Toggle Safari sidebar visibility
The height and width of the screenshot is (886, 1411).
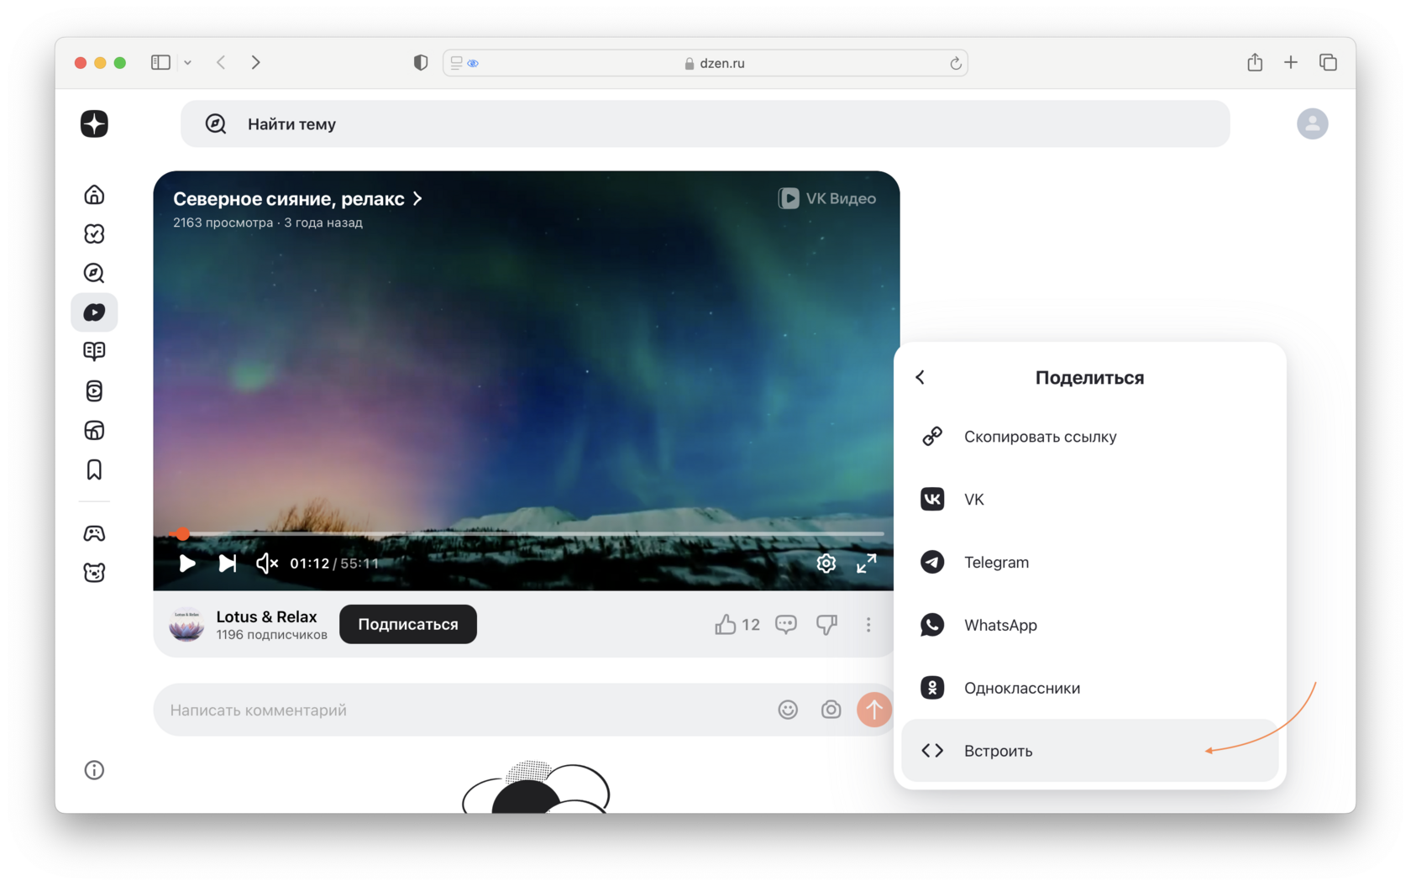[x=160, y=62]
